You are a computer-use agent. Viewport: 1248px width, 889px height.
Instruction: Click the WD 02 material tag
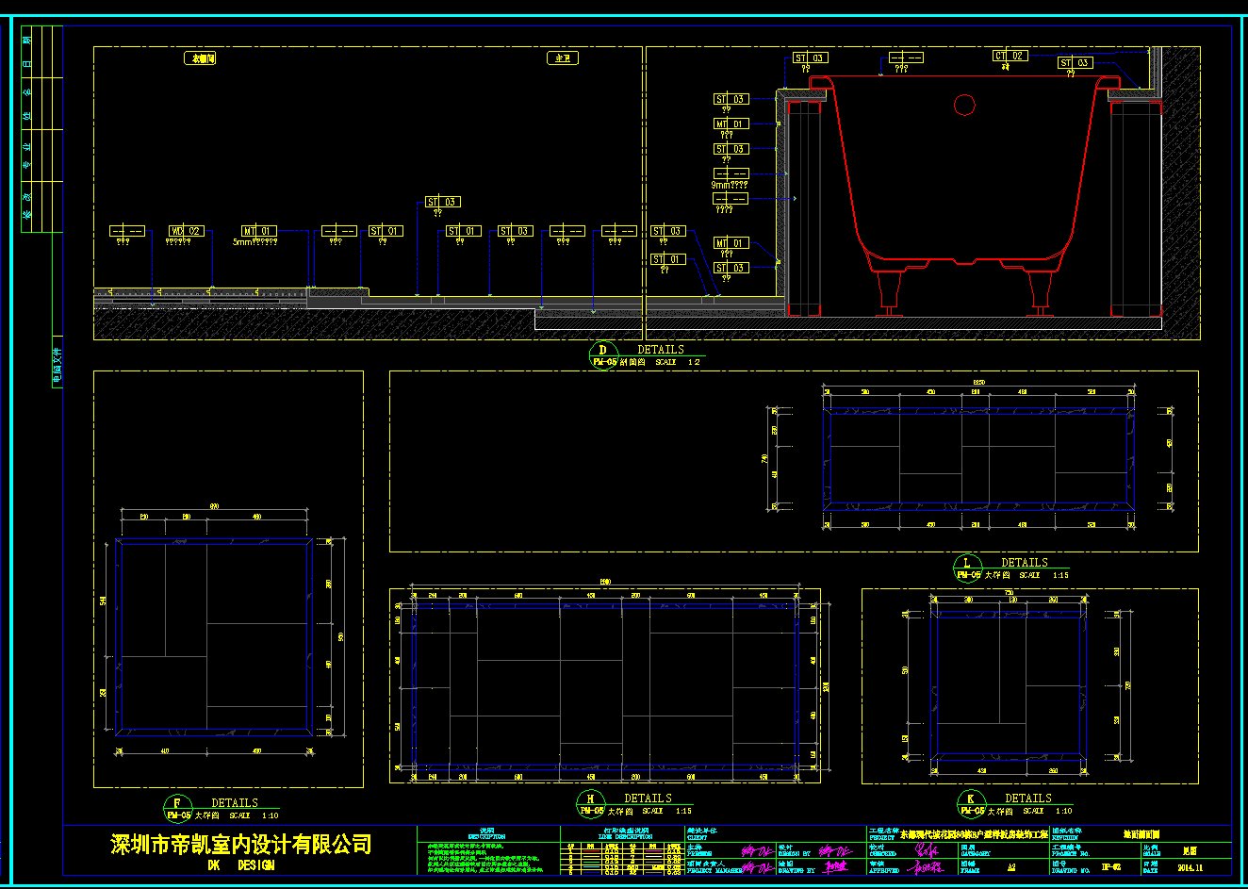click(186, 231)
